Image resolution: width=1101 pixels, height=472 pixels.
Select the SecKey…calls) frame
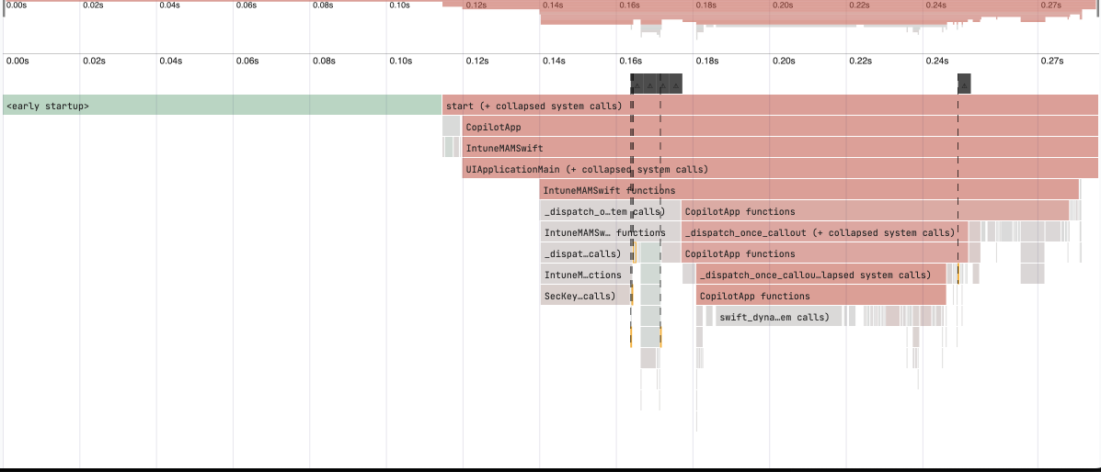586,296
